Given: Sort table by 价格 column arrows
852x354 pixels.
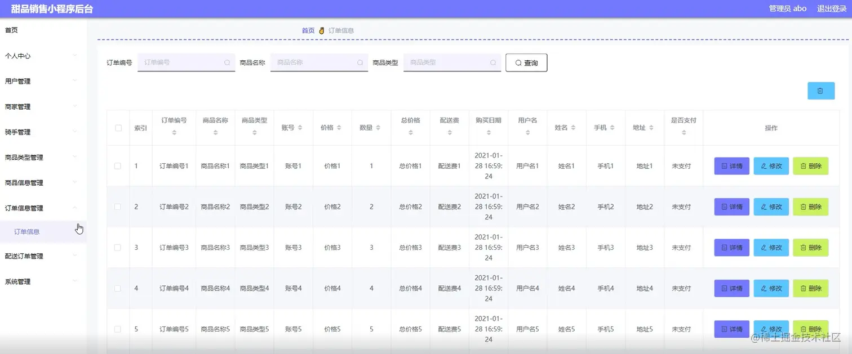Looking at the screenshot, I should [x=339, y=128].
